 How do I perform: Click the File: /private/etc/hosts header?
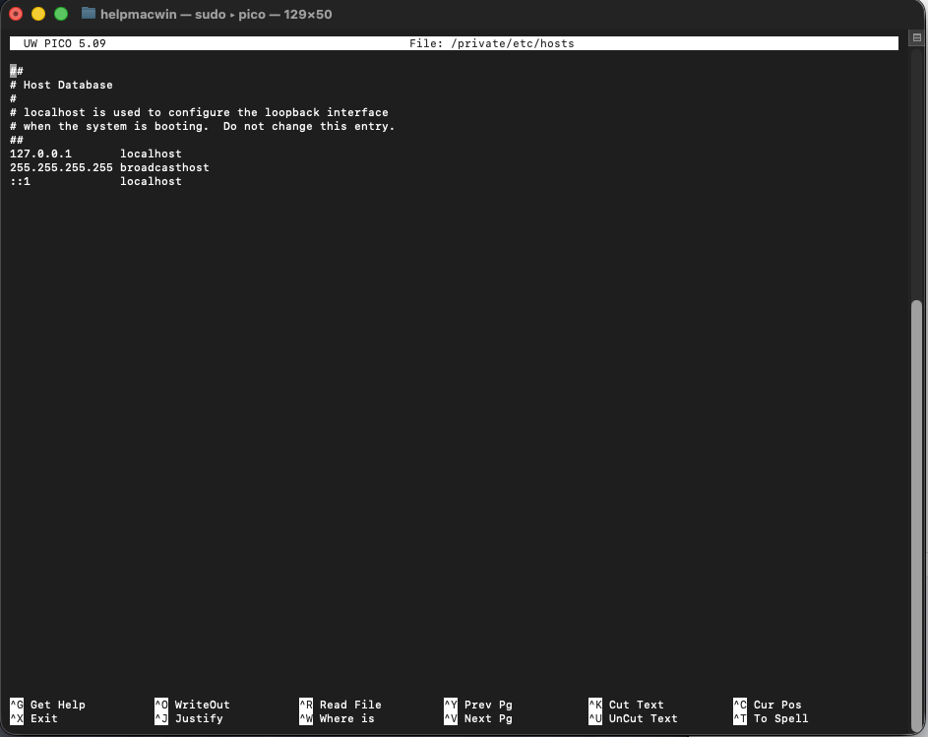click(492, 43)
